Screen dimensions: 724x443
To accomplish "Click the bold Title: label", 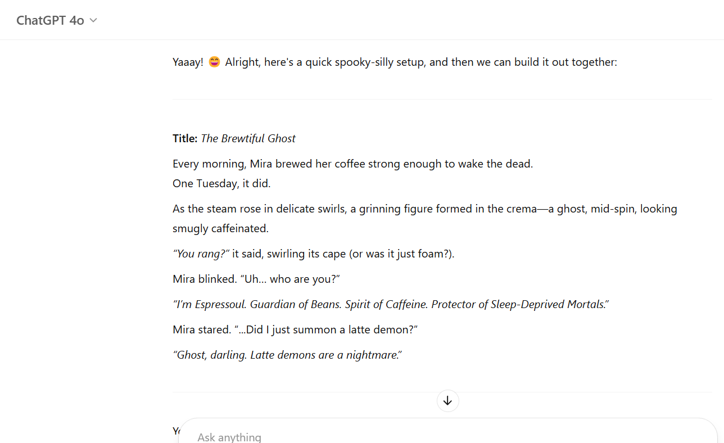I will point(185,138).
